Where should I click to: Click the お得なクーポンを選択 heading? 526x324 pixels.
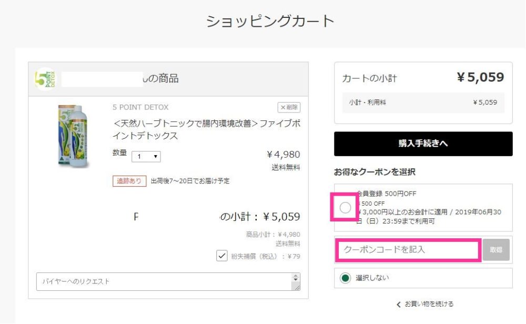pyautogui.click(x=375, y=172)
